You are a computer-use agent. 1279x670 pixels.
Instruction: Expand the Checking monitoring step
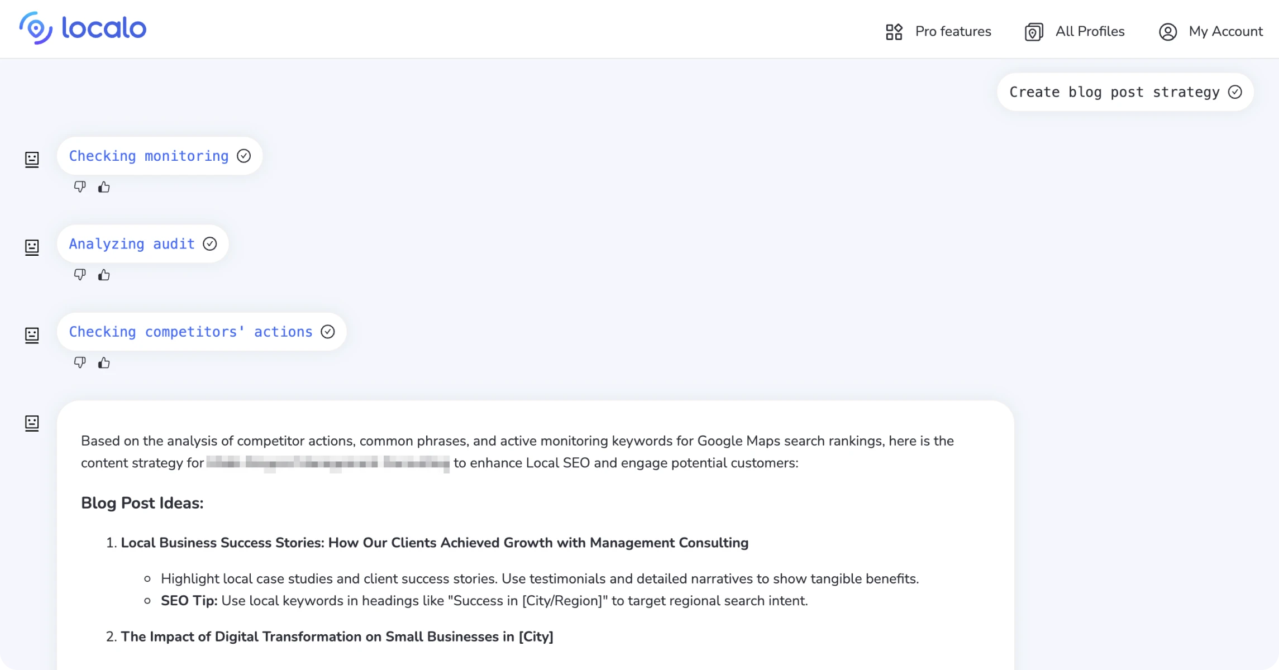coord(149,156)
